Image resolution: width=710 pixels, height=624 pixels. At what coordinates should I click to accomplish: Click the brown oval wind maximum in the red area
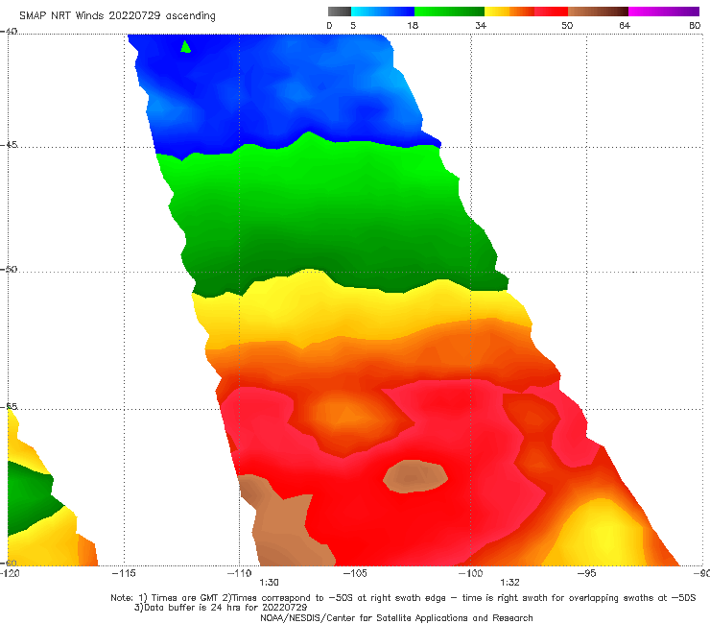point(415,476)
